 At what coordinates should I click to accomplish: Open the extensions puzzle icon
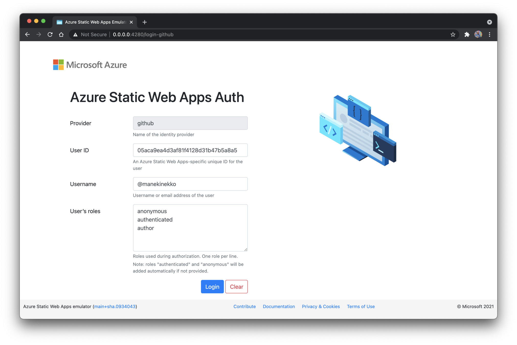(x=467, y=34)
